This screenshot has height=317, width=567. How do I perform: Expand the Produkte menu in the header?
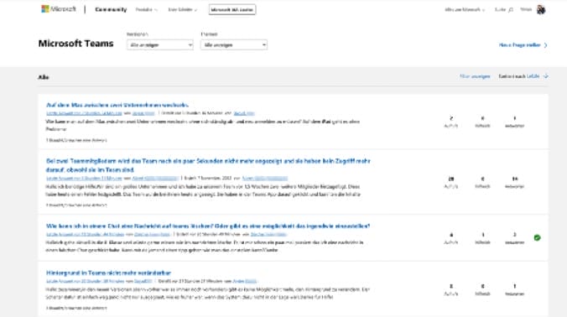click(147, 10)
